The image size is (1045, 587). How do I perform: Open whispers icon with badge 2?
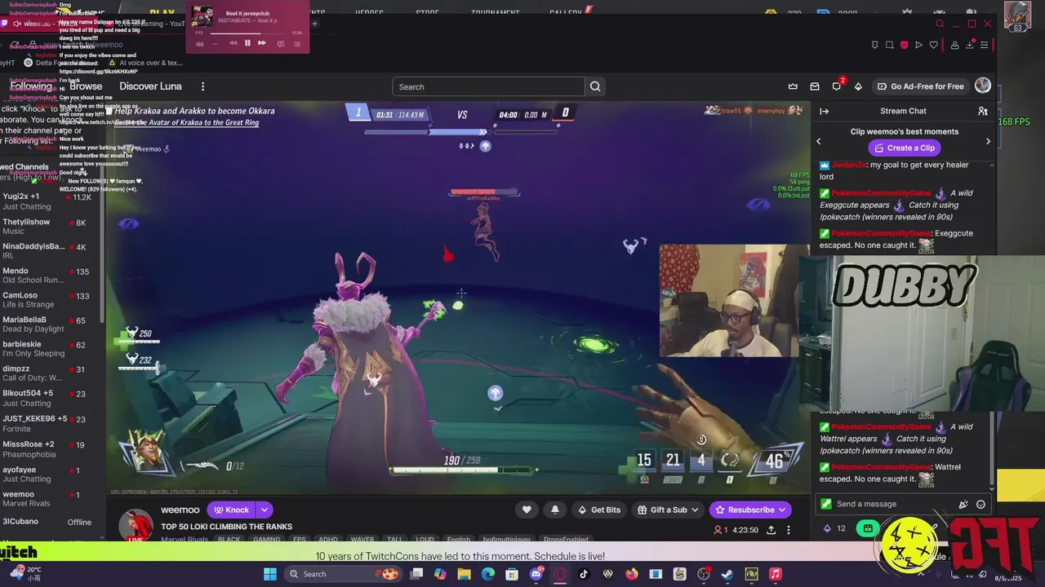coord(836,86)
